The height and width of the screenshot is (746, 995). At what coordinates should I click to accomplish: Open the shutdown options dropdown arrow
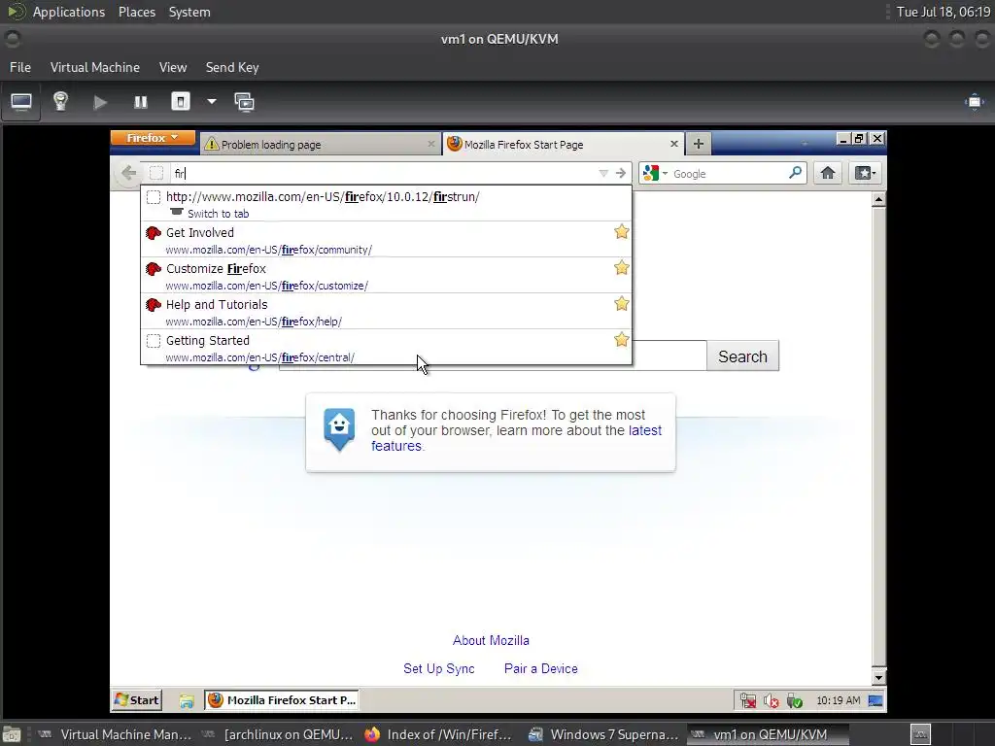(211, 101)
